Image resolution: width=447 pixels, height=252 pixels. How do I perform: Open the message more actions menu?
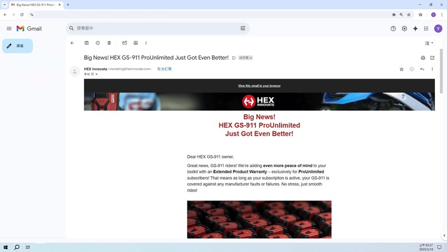432,69
